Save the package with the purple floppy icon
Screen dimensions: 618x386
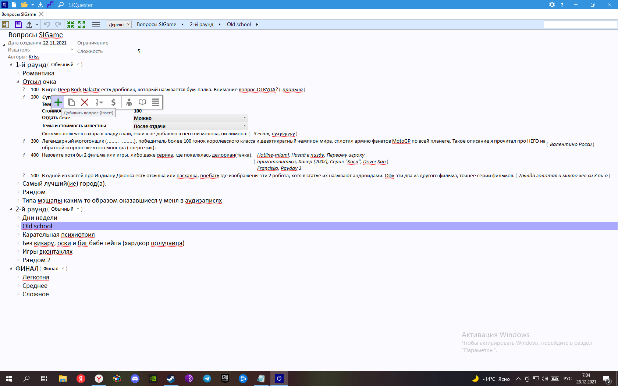18,25
